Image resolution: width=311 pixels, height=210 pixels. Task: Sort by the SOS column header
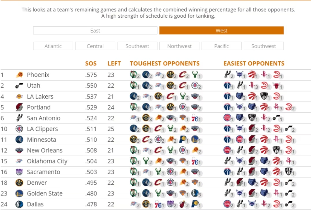(91, 64)
